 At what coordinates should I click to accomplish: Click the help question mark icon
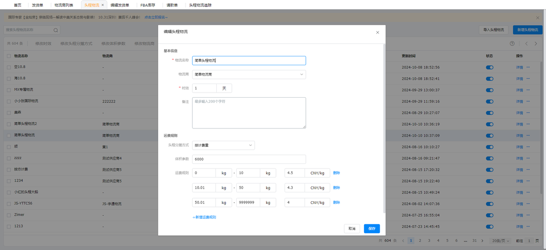tap(512, 44)
